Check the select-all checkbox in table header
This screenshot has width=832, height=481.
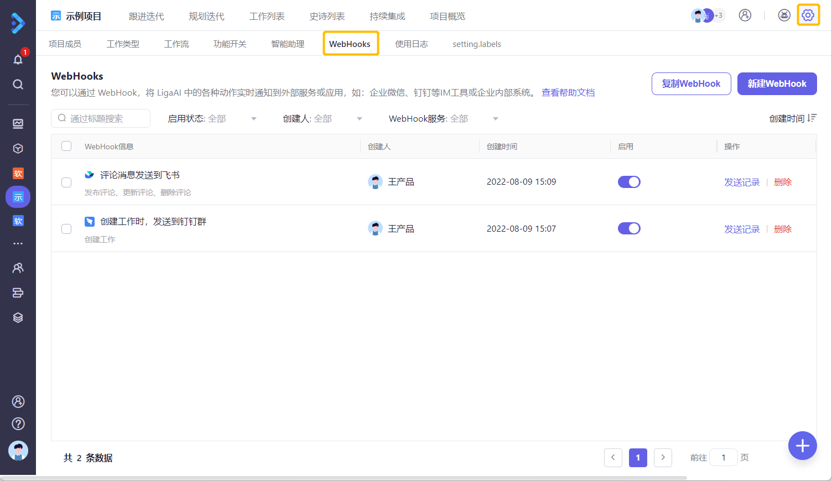[x=66, y=146]
